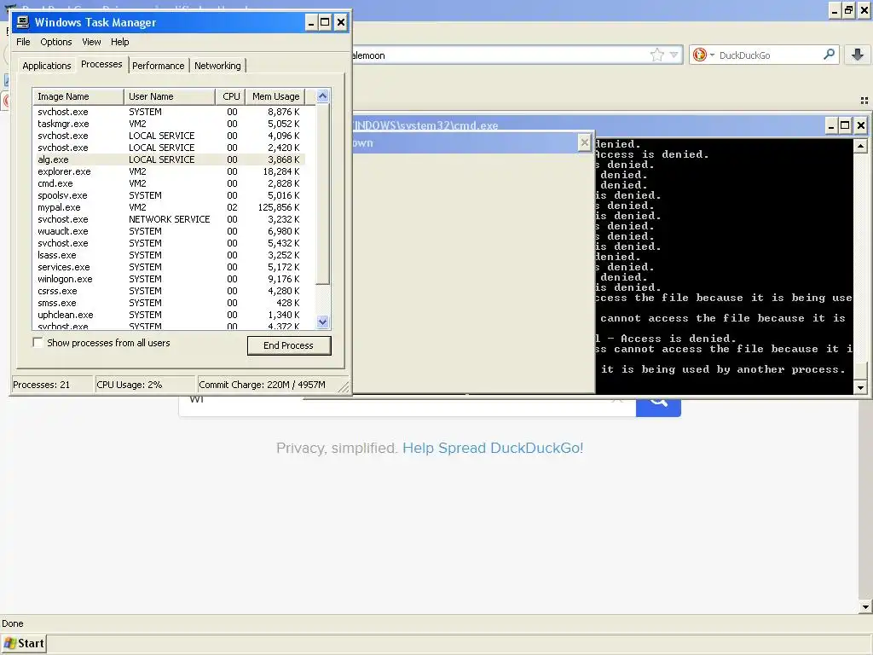Image resolution: width=873 pixels, height=655 pixels.
Task: Open the browser downloads arrow button
Action: [x=858, y=55]
